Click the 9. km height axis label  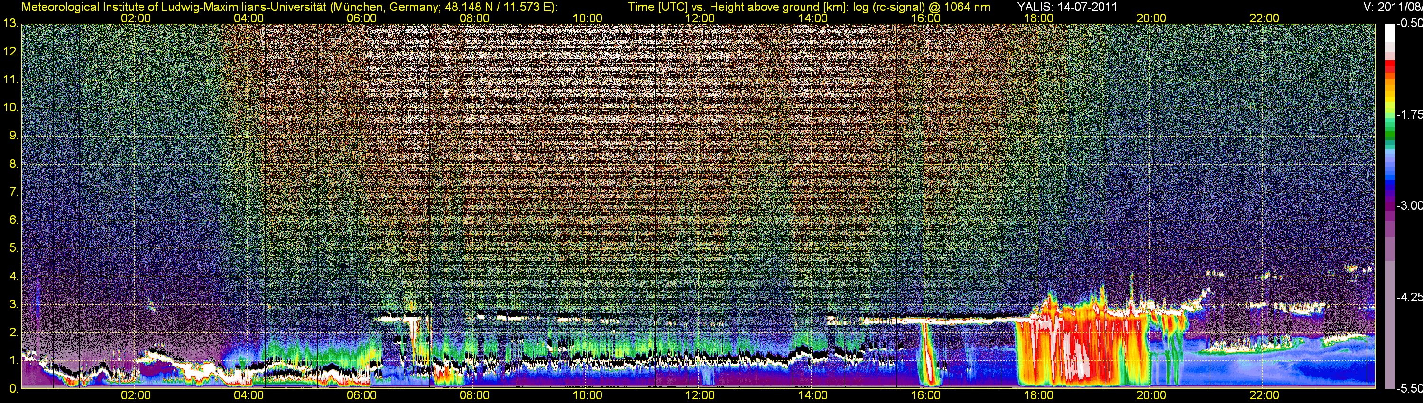14,136
